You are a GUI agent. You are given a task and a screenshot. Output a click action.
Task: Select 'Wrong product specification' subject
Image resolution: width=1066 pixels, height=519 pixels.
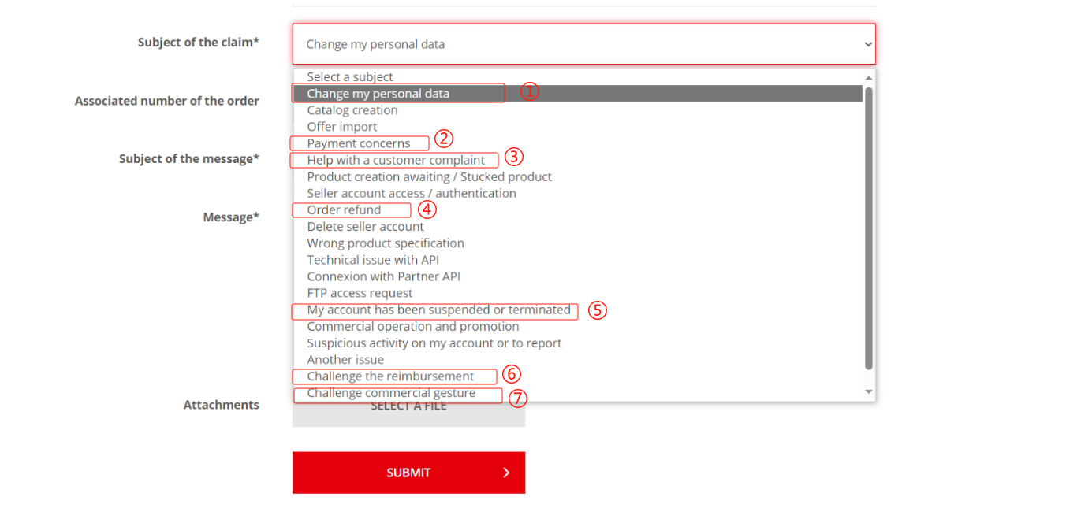click(386, 243)
